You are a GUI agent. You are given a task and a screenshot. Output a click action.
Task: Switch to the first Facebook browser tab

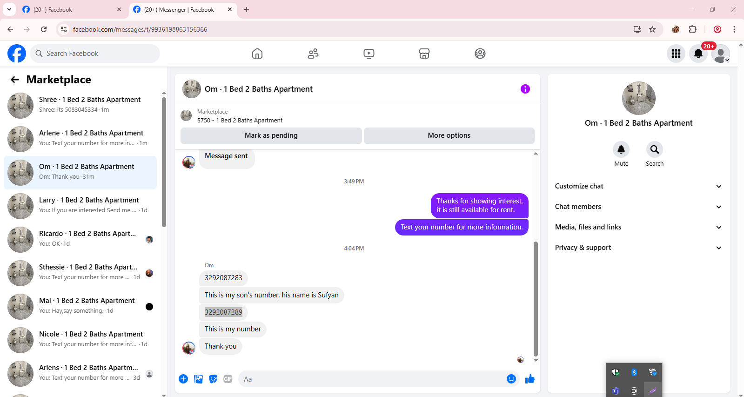pos(72,9)
